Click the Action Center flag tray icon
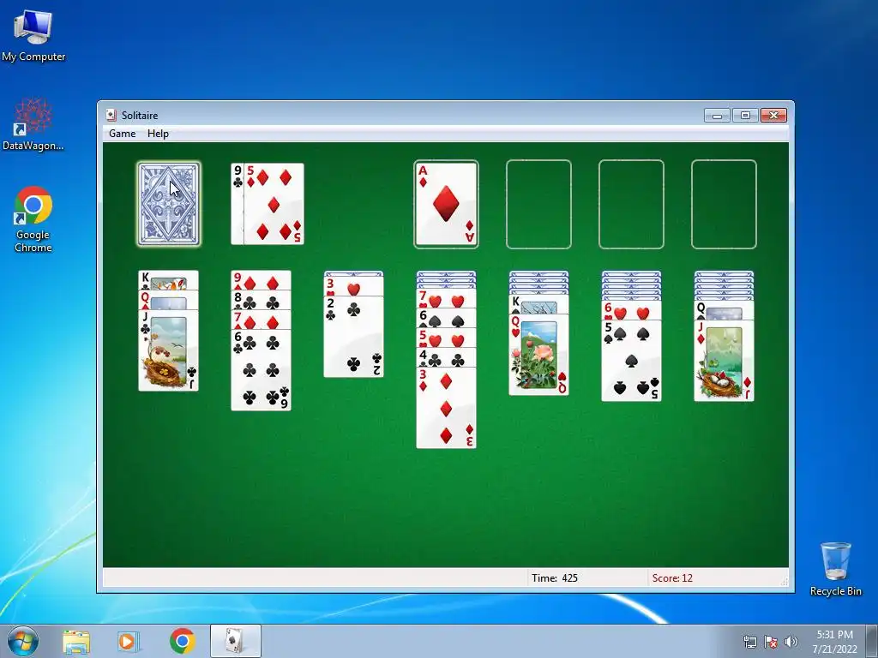Screen dimensions: 878x658 click(771, 642)
